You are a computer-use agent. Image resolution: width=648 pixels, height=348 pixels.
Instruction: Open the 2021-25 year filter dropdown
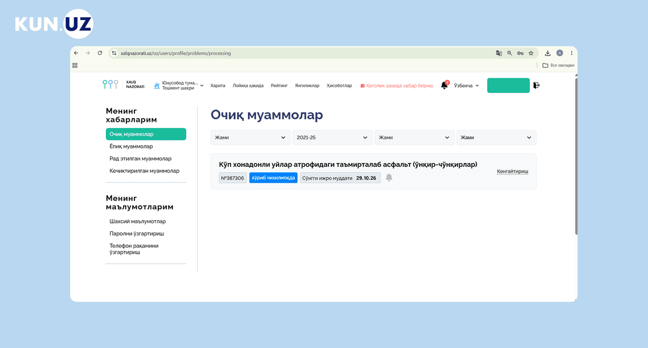pyautogui.click(x=333, y=138)
